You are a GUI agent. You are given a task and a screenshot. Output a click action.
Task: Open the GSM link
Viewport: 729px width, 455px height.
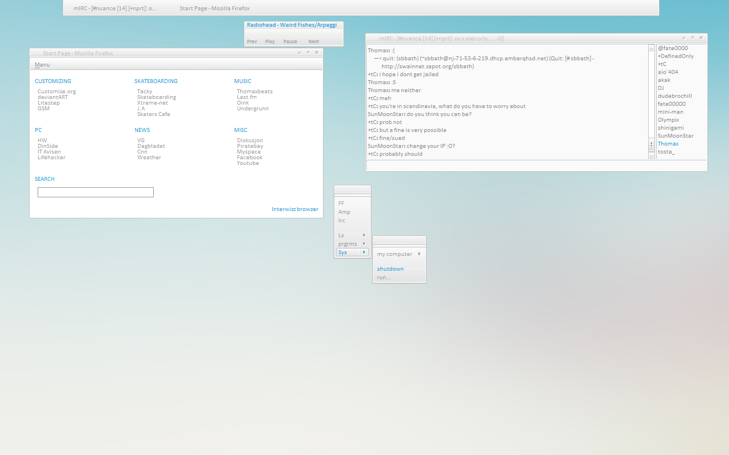point(43,109)
